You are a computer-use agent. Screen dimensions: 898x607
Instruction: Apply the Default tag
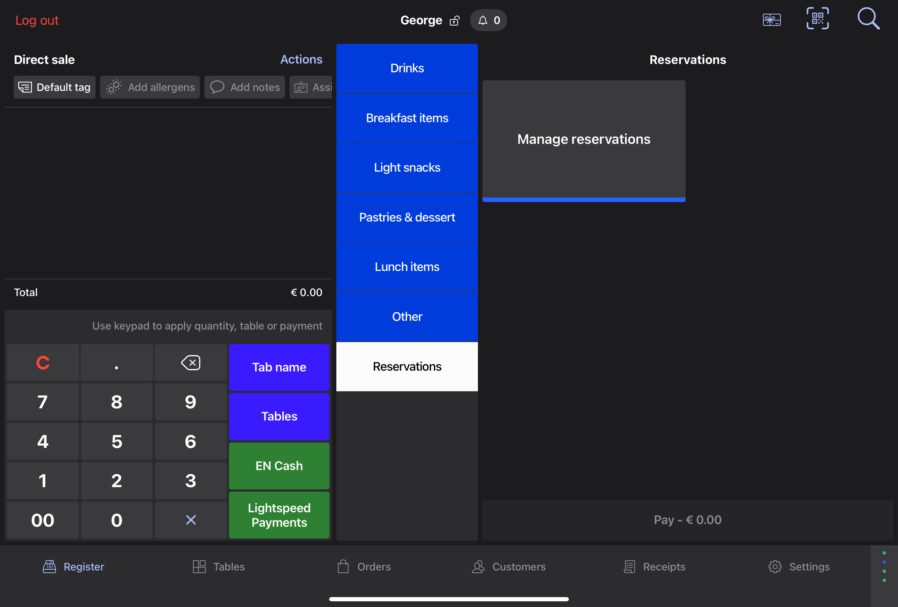[54, 87]
